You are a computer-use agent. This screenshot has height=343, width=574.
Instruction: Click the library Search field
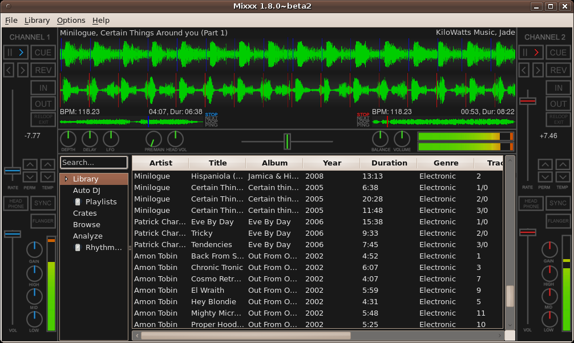point(94,162)
